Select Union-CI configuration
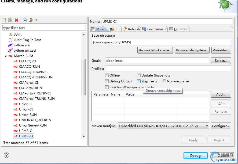The image size is (238, 164). pos(23,109)
